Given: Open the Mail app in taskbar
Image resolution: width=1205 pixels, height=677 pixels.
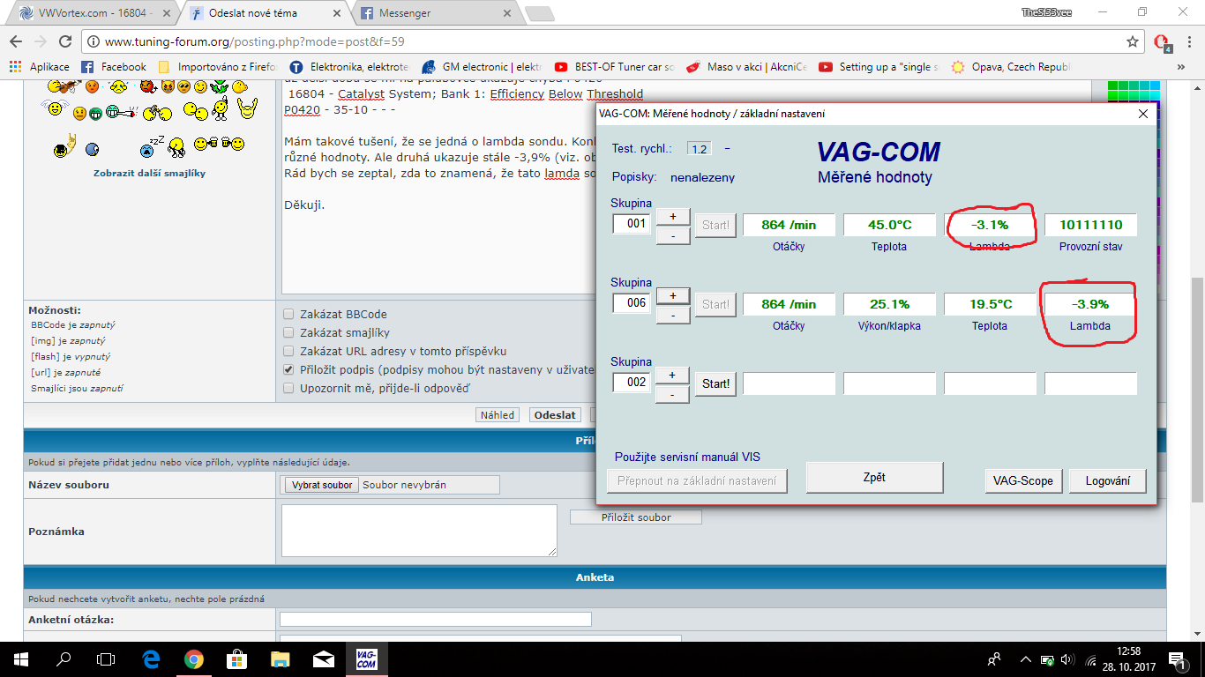Looking at the screenshot, I should [x=323, y=658].
